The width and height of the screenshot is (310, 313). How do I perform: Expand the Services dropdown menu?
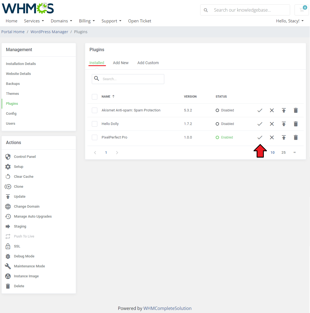pyautogui.click(x=34, y=21)
